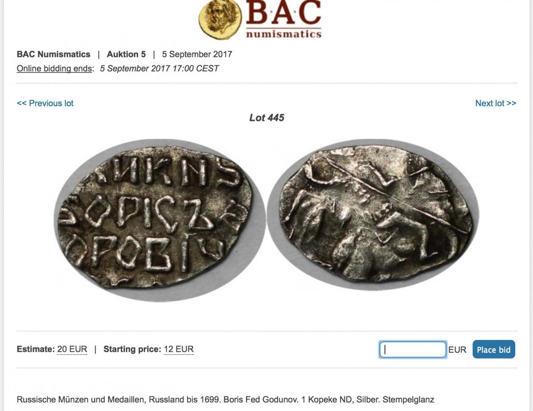Go to the Previous lot
533x411 pixels.
click(x=45, y=103)
